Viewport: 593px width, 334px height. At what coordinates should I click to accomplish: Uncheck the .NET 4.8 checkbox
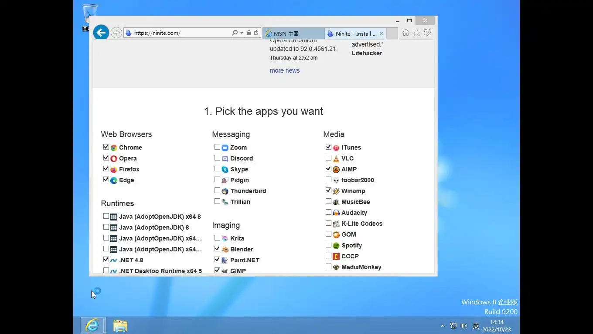click(106, 260)
